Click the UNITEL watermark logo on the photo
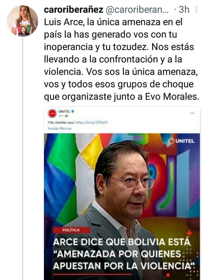208x280 pixels. 181,141
